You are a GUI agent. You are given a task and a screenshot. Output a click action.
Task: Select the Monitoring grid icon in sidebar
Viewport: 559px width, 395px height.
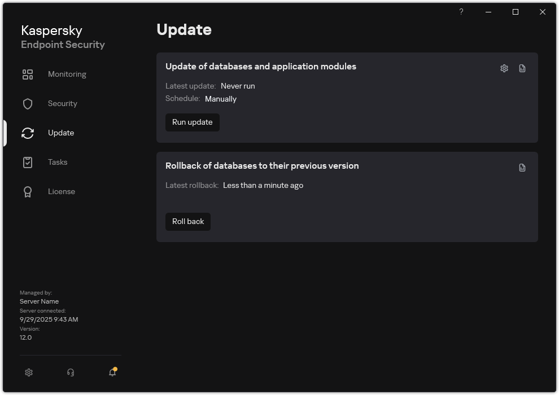27,74
